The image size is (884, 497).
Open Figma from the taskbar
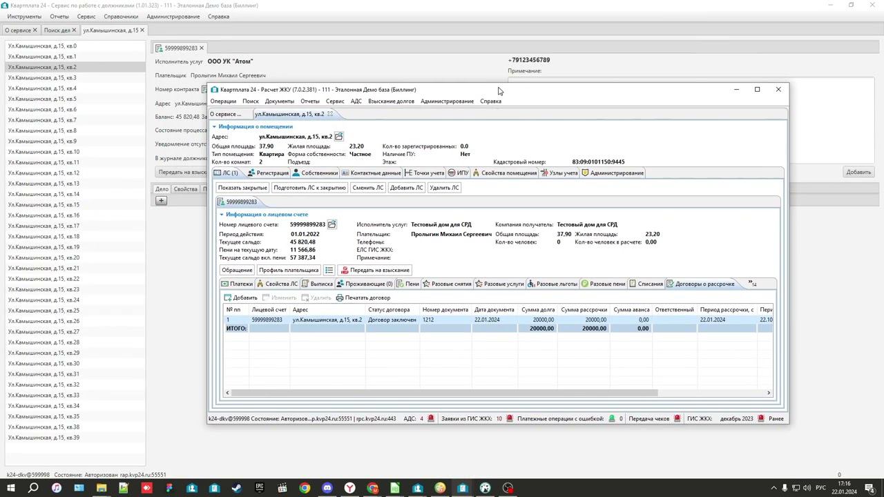click(x=169, y=488)
